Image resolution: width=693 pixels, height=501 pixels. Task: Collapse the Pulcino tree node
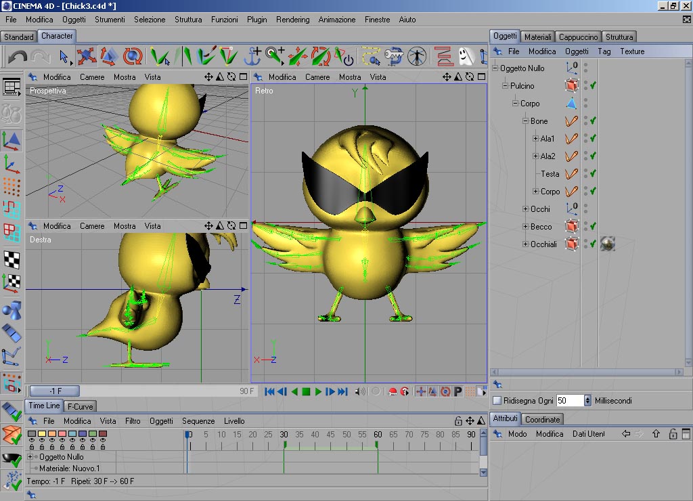coord(505,86)
